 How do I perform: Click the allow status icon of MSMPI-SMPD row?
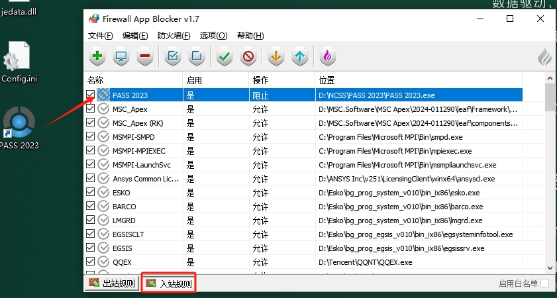pos(103,136)
